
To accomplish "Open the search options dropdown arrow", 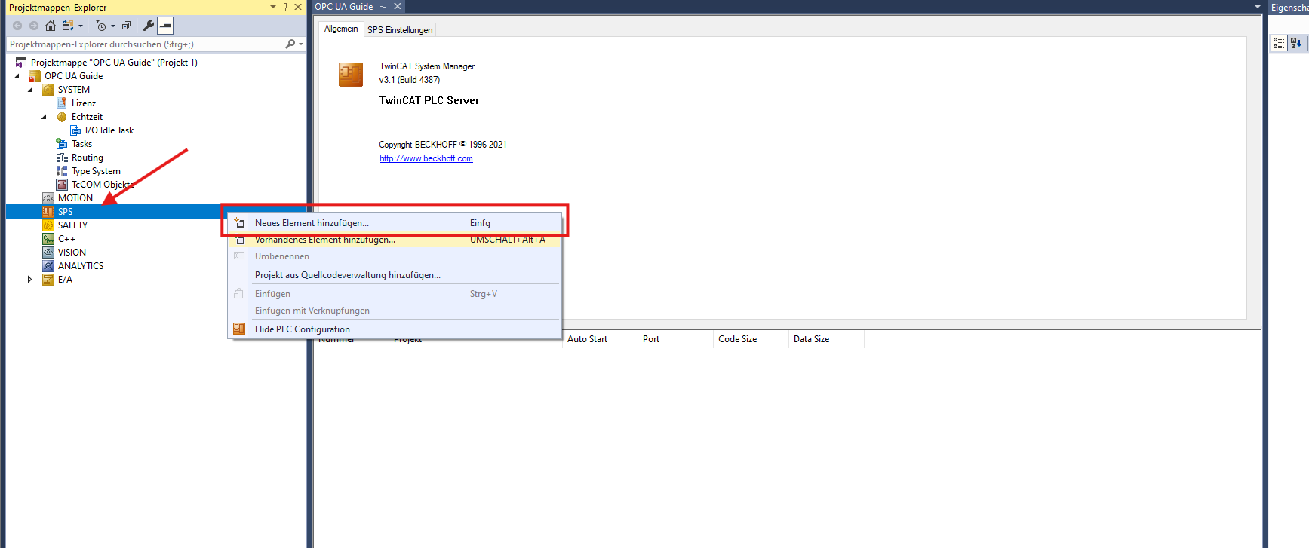I will 301,44.
